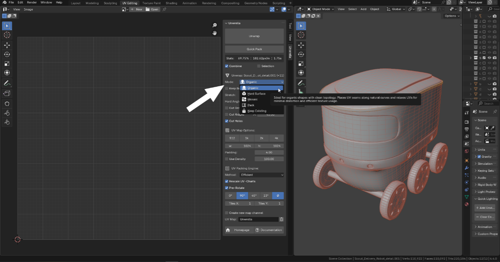This screenshot has height=262, width=500.
Task: Choose Keep Existing from the Mode list
Action: tap(262, 111)
